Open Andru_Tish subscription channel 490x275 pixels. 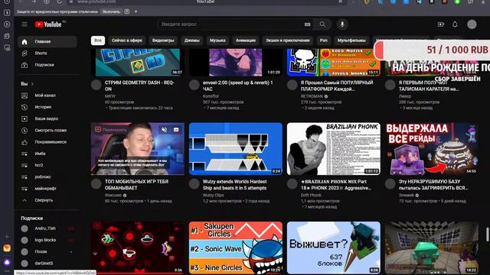pyautogui.click(x=47, y=228)
